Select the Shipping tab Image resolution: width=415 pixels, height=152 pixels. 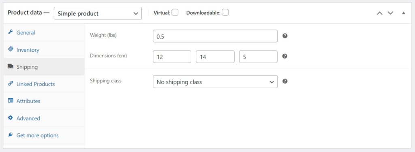tap(44, 67)
